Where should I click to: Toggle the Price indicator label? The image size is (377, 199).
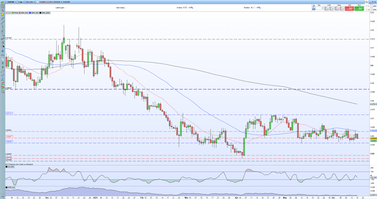15,13
